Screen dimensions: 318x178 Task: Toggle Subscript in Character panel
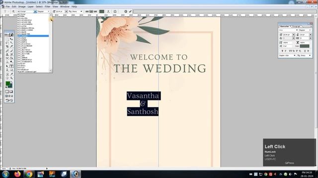click(300, 51)
